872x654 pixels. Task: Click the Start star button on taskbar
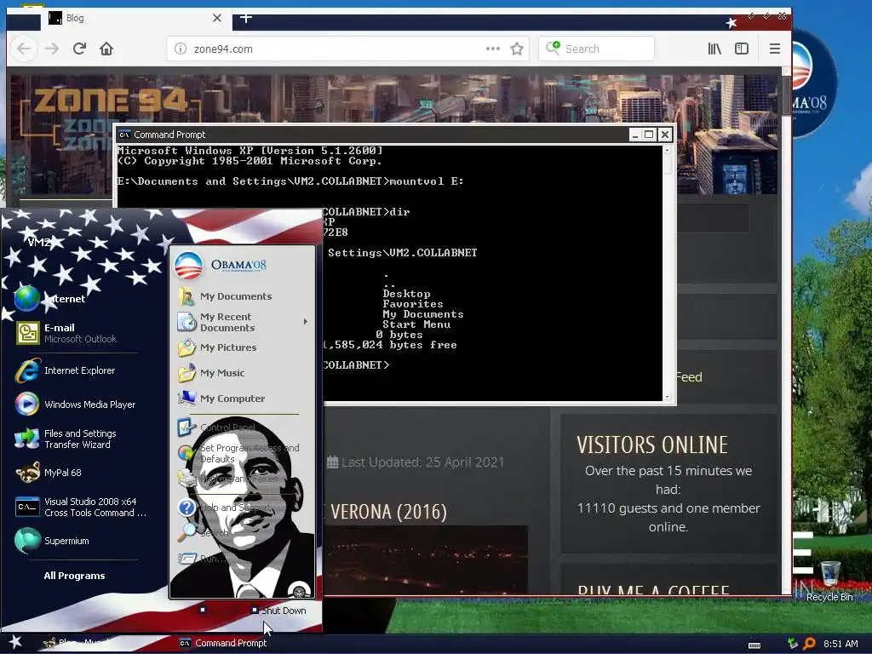pyautogui.click(x=15, y=642)
